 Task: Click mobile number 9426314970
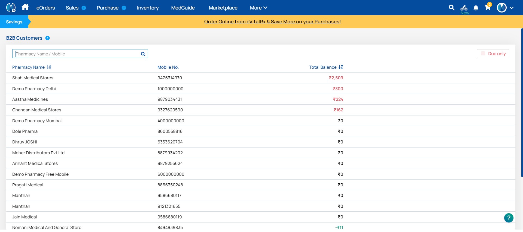[x=170, y=78]
